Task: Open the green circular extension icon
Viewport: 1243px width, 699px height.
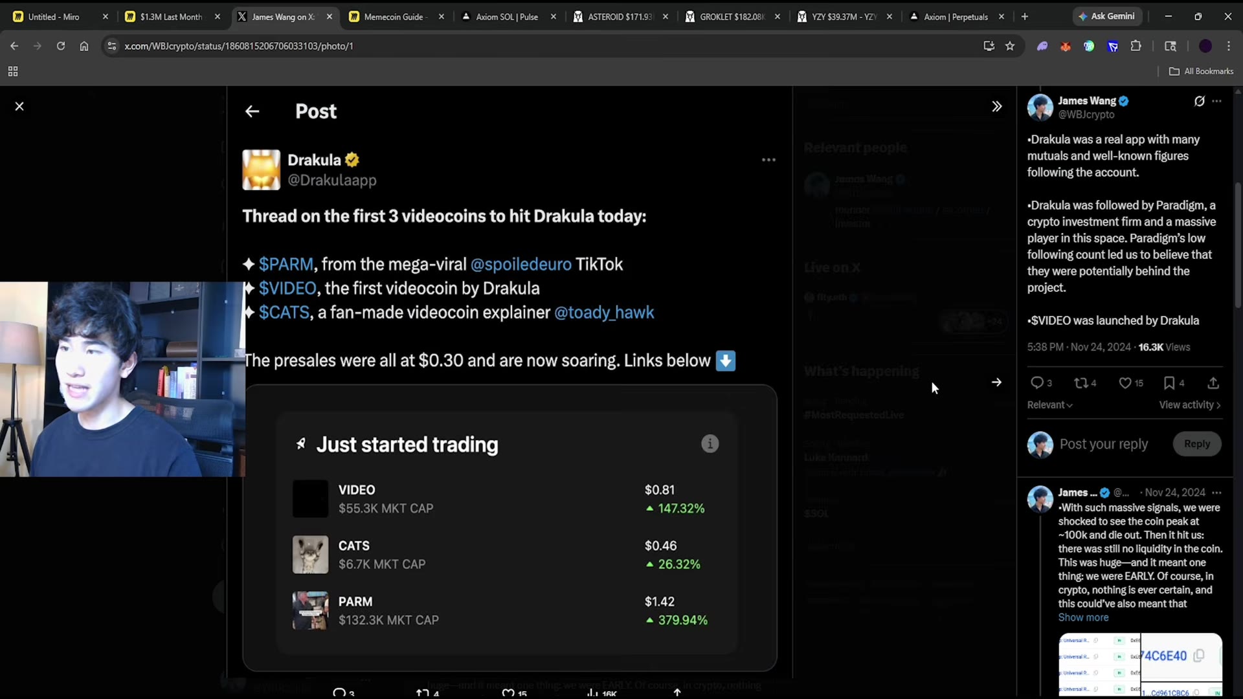Action: (1089, 46)
